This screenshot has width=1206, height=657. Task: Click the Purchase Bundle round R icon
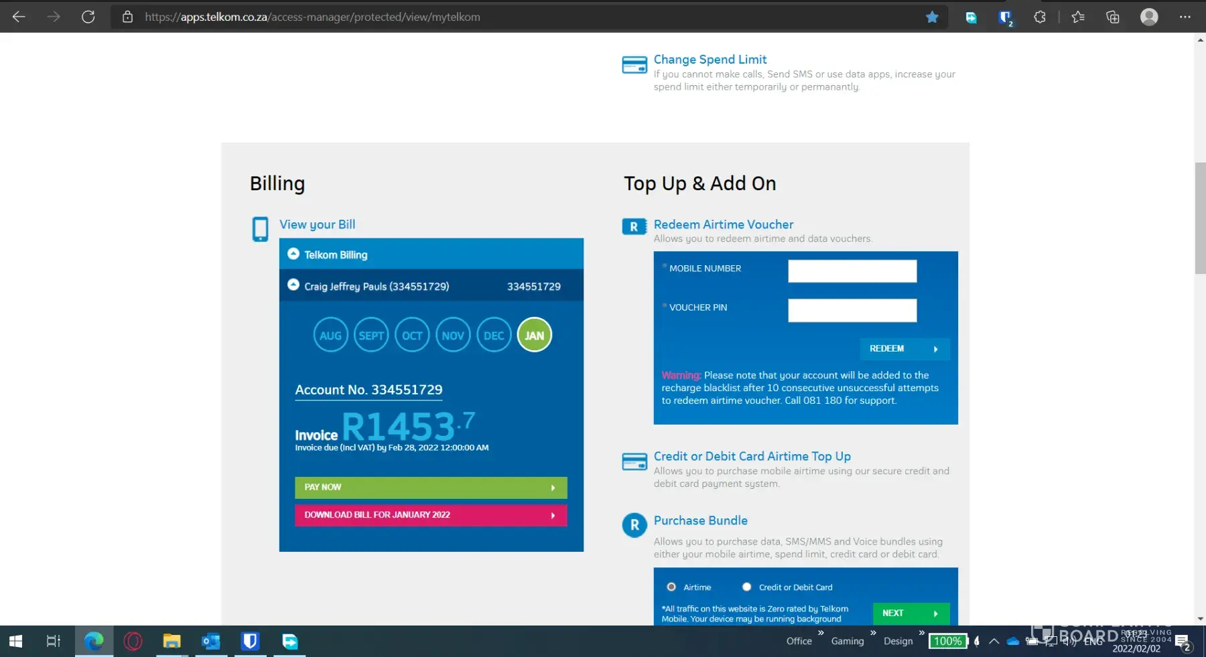pos(634,525)
